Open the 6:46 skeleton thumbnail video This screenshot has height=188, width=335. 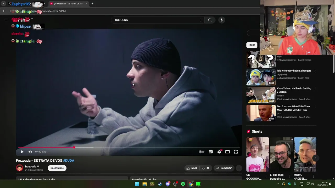tap(261, 60)
